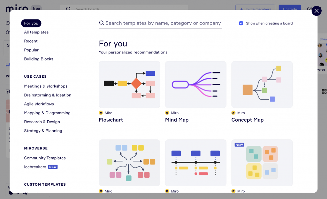Click Miro author icon above Flowchart
This screenshot has width=327, height=199.
(x=101, y=113)
